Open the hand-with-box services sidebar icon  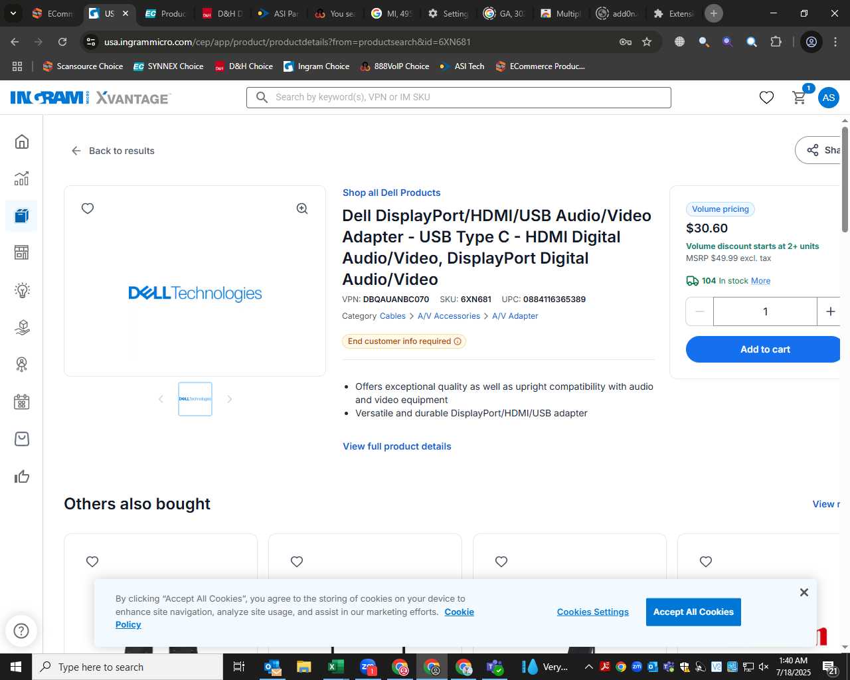coord(22,327)
